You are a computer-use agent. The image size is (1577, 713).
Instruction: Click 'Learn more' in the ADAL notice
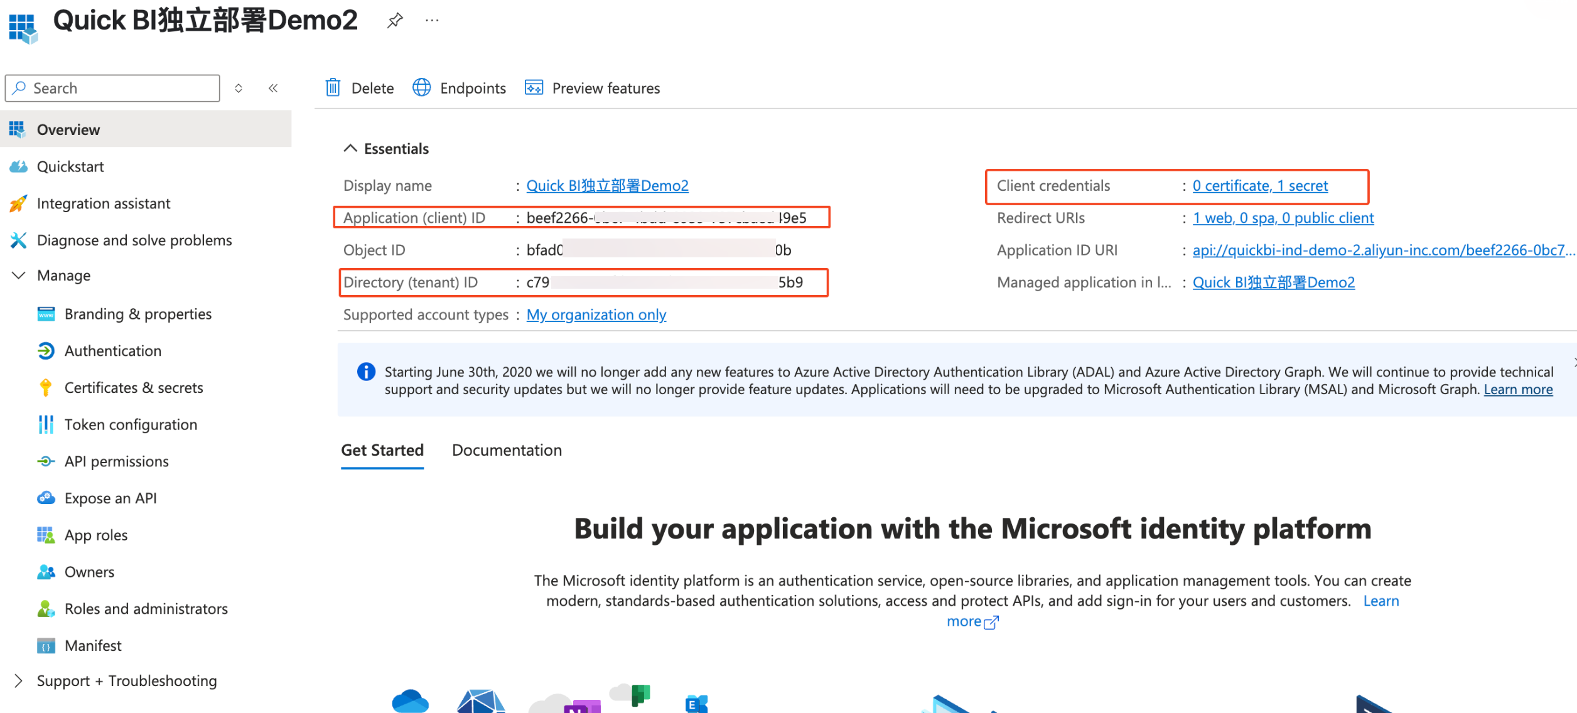(1518, 390)
